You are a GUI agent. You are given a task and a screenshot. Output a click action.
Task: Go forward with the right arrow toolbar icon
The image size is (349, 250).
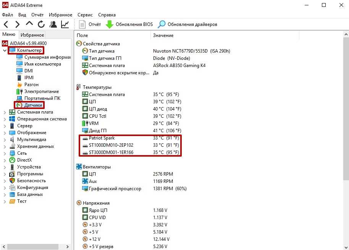point(17,24)
